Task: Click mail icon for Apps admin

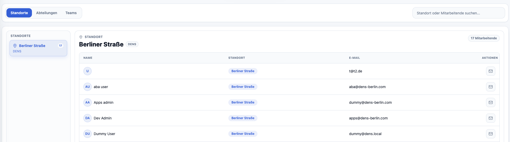Action: click(490, 102)
